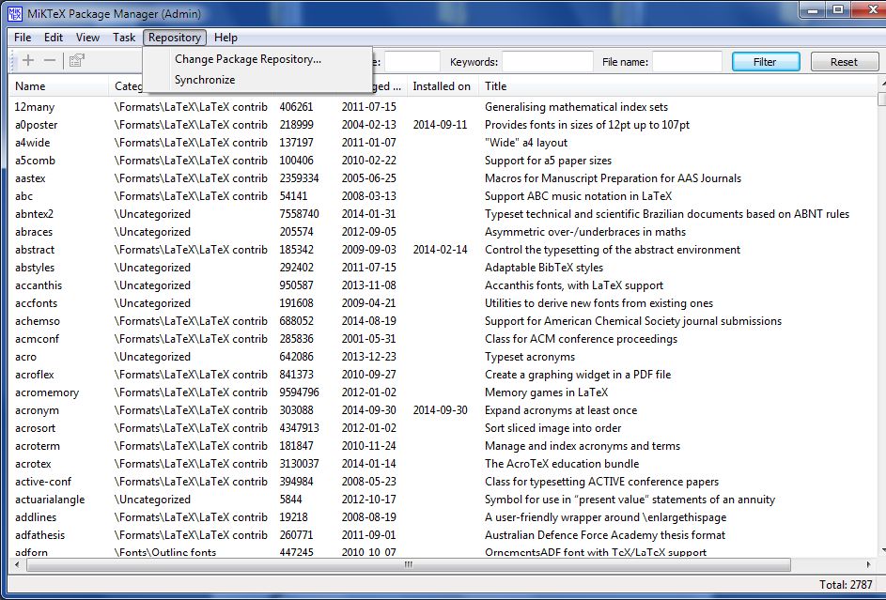The image size is (886, 600).
Task: Click the install package plus icon
Action: tap(28, 60)
